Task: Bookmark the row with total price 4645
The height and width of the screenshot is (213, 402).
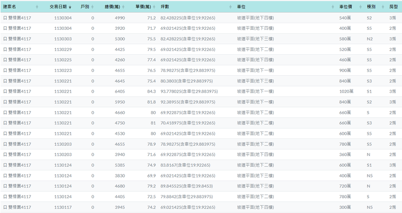Action: point(5,81)
